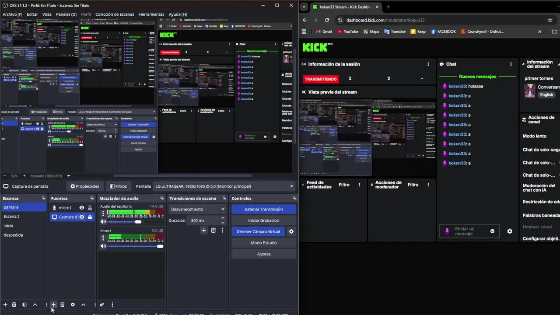
Task: Remove selected scene with Escenas trash icon
Action: tap(14, 304)
